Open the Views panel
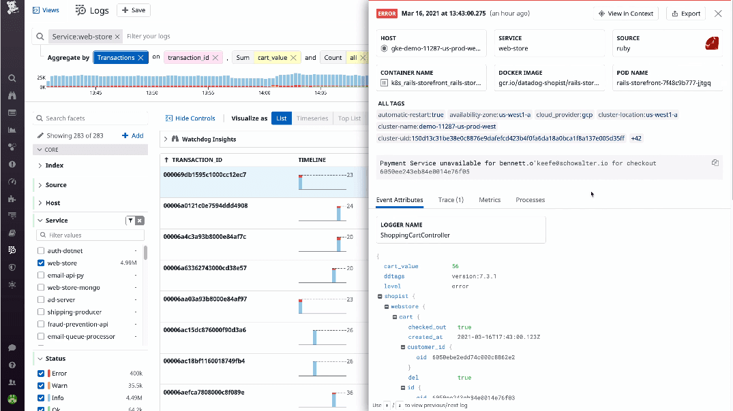Viewport: 733px width, 411px height. click(46, 10)
